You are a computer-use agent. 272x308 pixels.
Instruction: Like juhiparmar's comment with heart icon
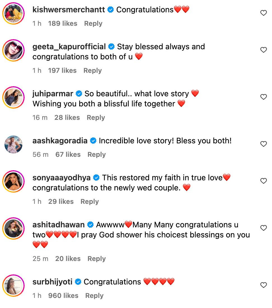[x=263, y=97]
